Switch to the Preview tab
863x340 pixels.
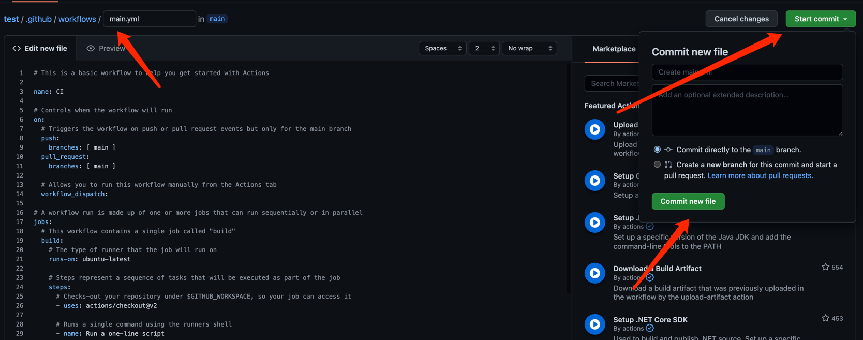[106, 48]
